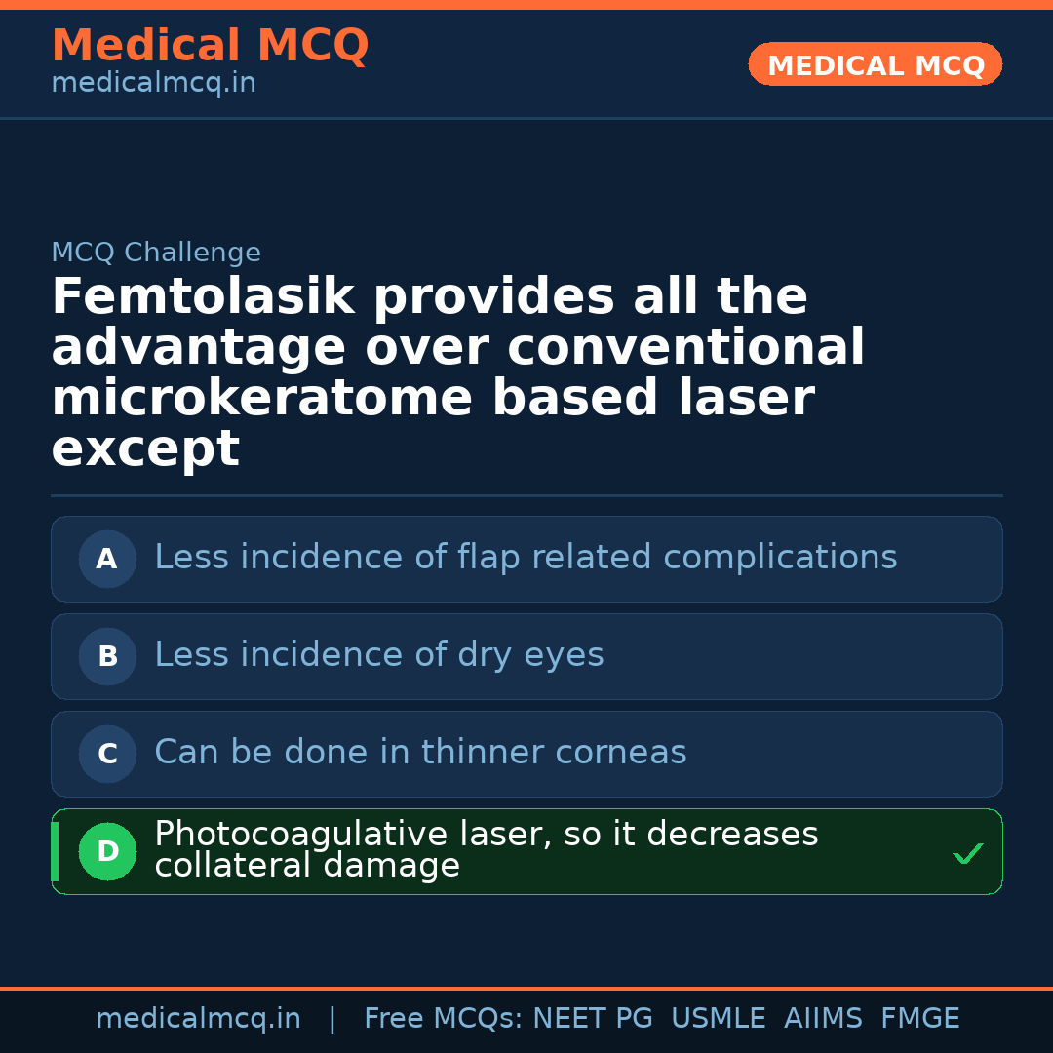Viewport: 1053px width, 1053px height.
Task: Click the Femtolasik question heading text
Action: tap(457, 372)
